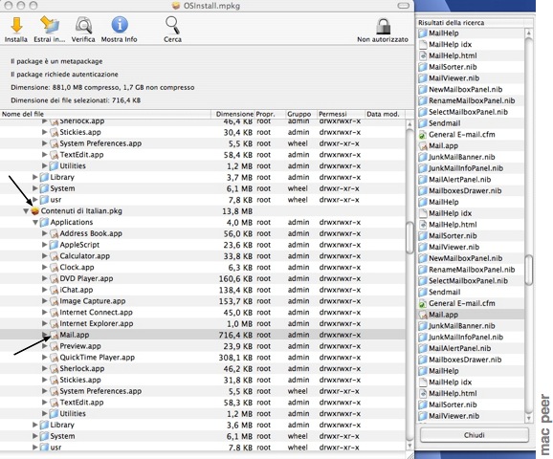Image resolution: width=553 pixels, height=459 pixels.
Task: Click the file list vertical scrollbar thumb
Action: coord(409,237)
